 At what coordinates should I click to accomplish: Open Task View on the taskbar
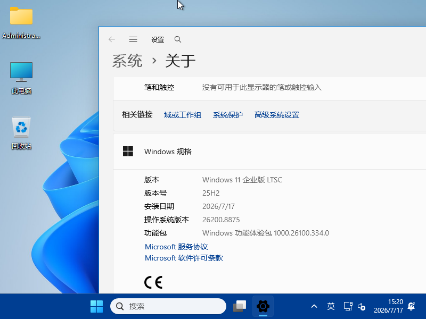click(x=240, y=306)
